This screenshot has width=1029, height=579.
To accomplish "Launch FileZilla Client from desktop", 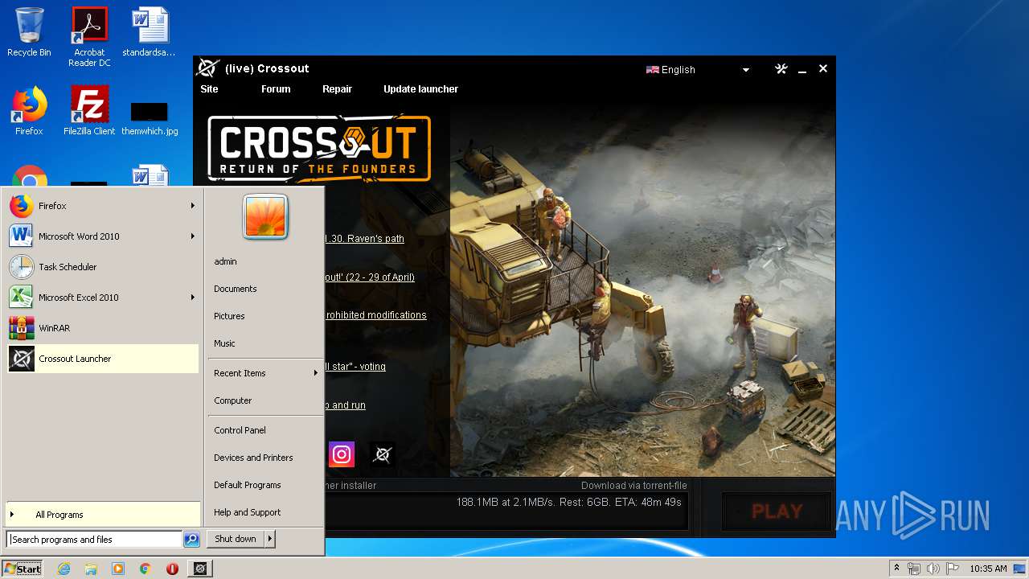I will 89,111.
